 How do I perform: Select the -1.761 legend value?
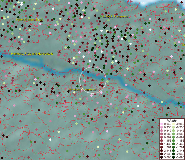(180, 147)
